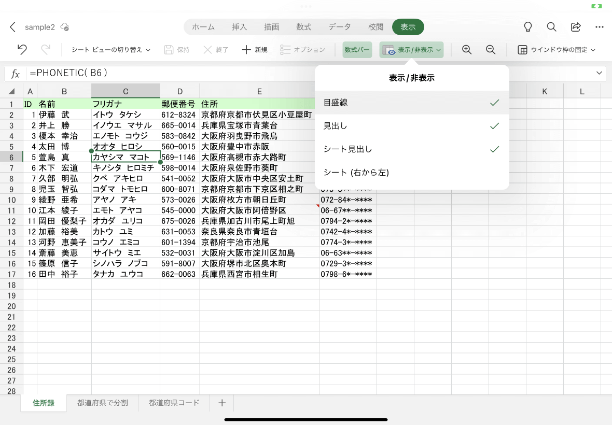612x425 pixels.
Task: Open the 住所録 sheet tab
Action: tap(44, 403)
